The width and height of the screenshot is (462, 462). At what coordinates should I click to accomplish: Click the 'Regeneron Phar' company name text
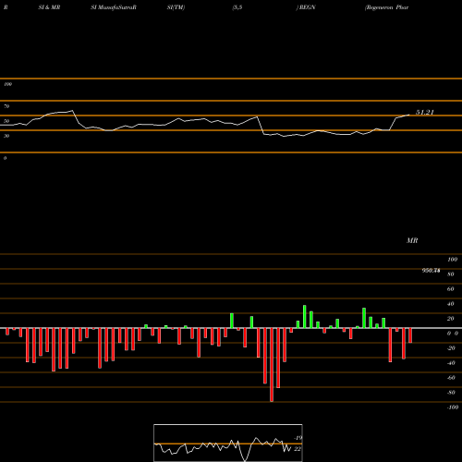click(386, 7)
